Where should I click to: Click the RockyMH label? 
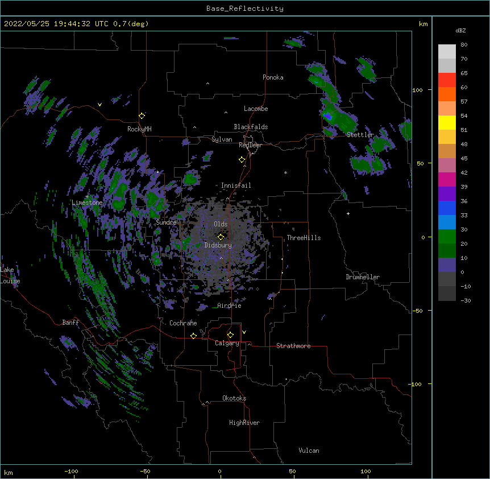point(139,129)
